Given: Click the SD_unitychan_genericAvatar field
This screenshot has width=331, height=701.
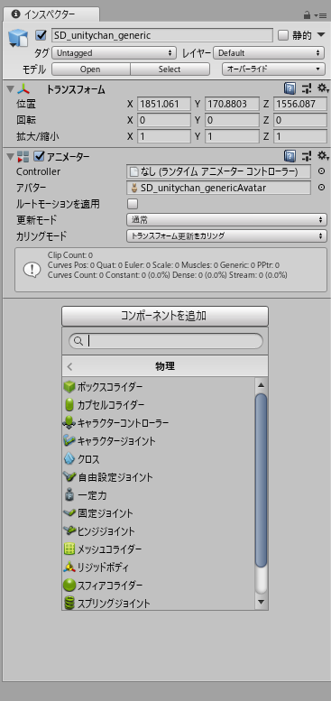Looking at the screenshot, I should click(218, 188).
